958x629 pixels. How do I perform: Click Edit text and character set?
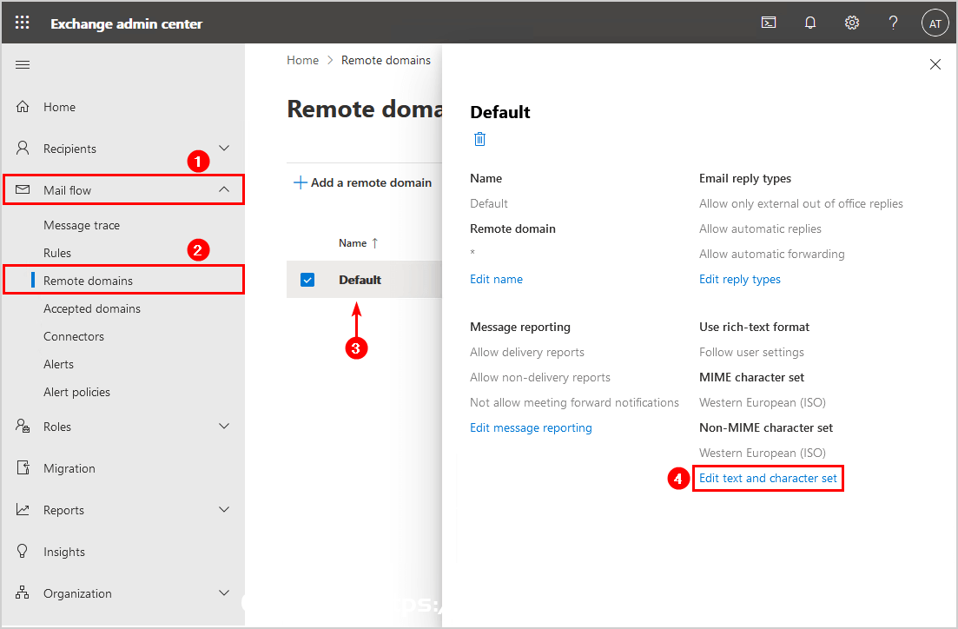(x=768, y=478)
